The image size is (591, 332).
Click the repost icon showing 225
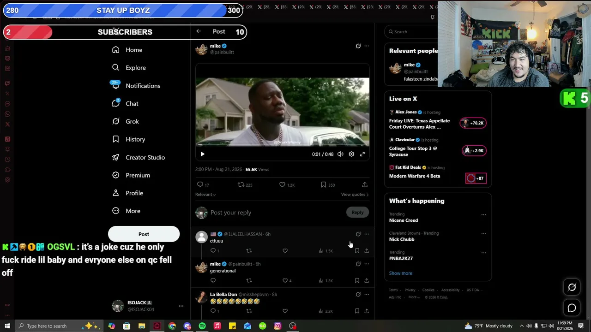(x=241, y=184)
